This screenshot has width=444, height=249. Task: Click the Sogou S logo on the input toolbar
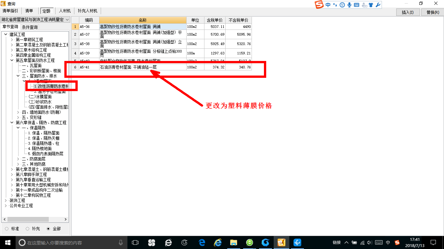(x=320, y=5)
